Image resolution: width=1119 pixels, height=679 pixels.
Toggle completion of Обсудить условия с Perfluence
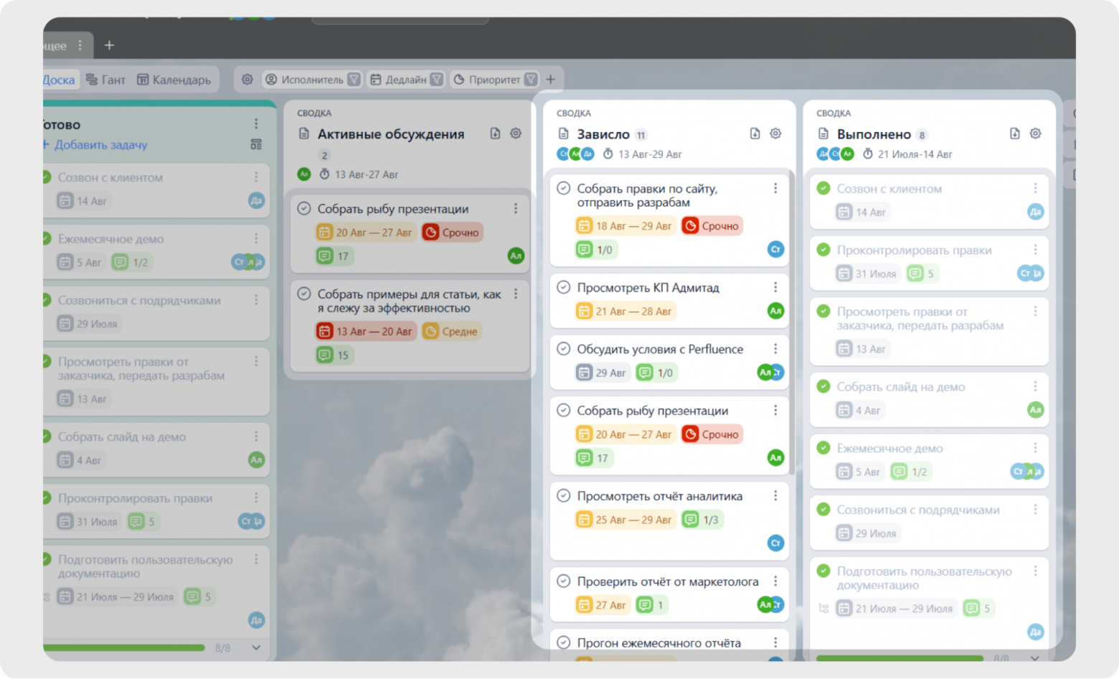[x=564, y=349]
